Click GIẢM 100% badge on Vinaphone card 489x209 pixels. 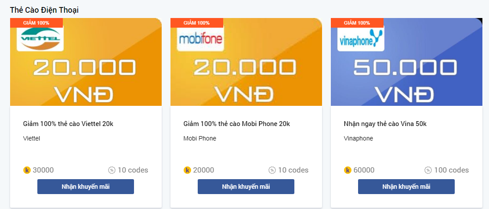click(x=357, y=23)
